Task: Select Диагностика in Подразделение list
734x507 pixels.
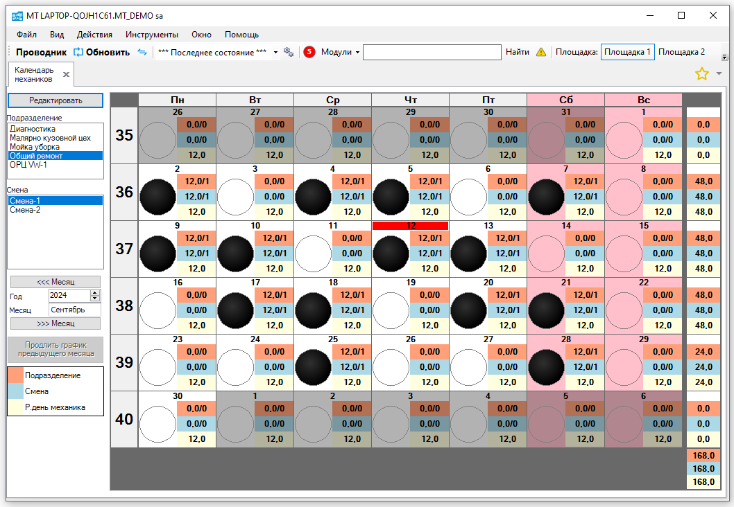Action: 33,129
